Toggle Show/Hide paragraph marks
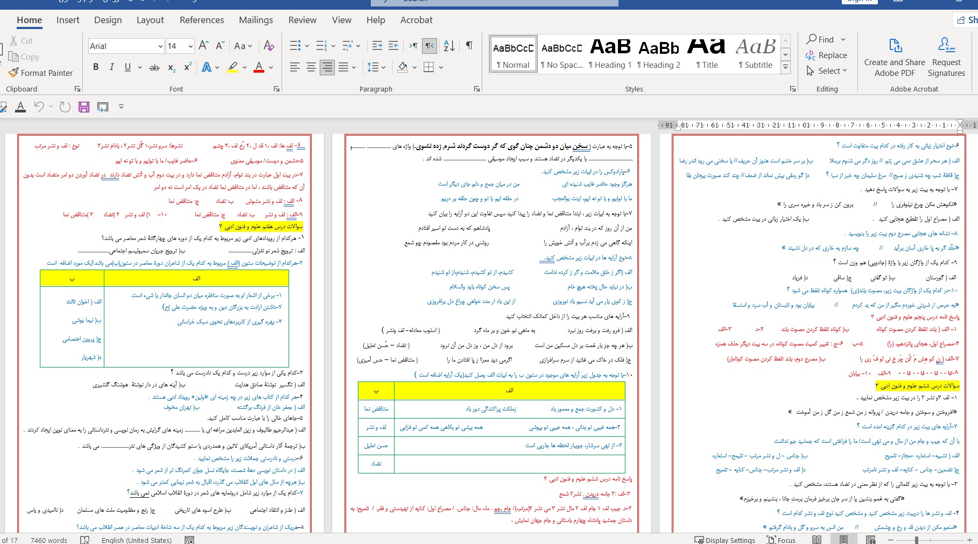This screenshot has width=978, height=544. [x=469, y=46]
